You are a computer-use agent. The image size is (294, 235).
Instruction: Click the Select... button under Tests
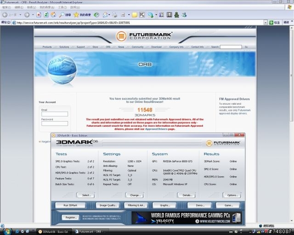pyautogui.click(x=86, y=195)
